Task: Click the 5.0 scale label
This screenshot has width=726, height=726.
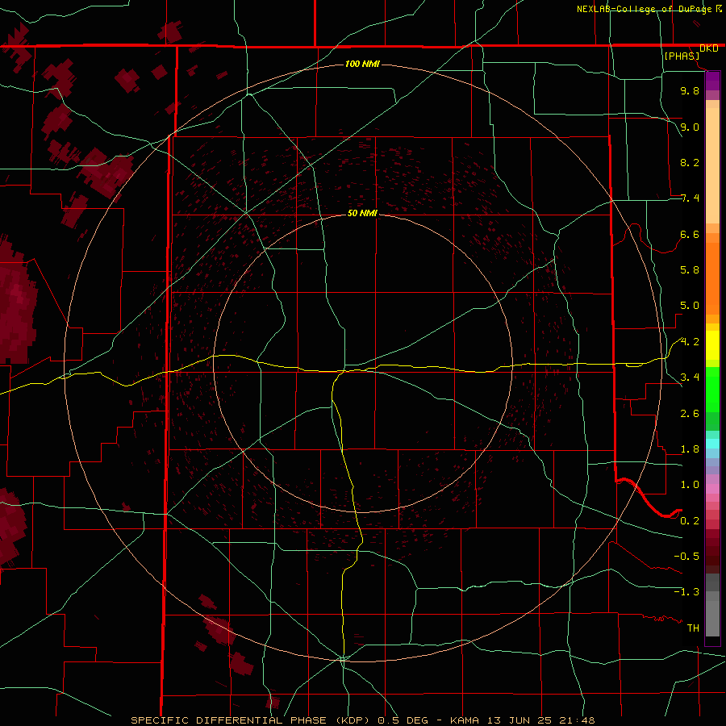Action: point(690,306)
